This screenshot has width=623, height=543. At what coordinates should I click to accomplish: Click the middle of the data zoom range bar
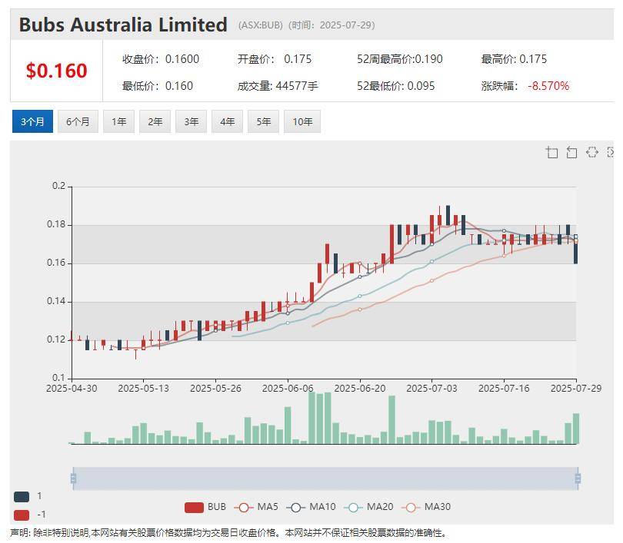[325, 478]
